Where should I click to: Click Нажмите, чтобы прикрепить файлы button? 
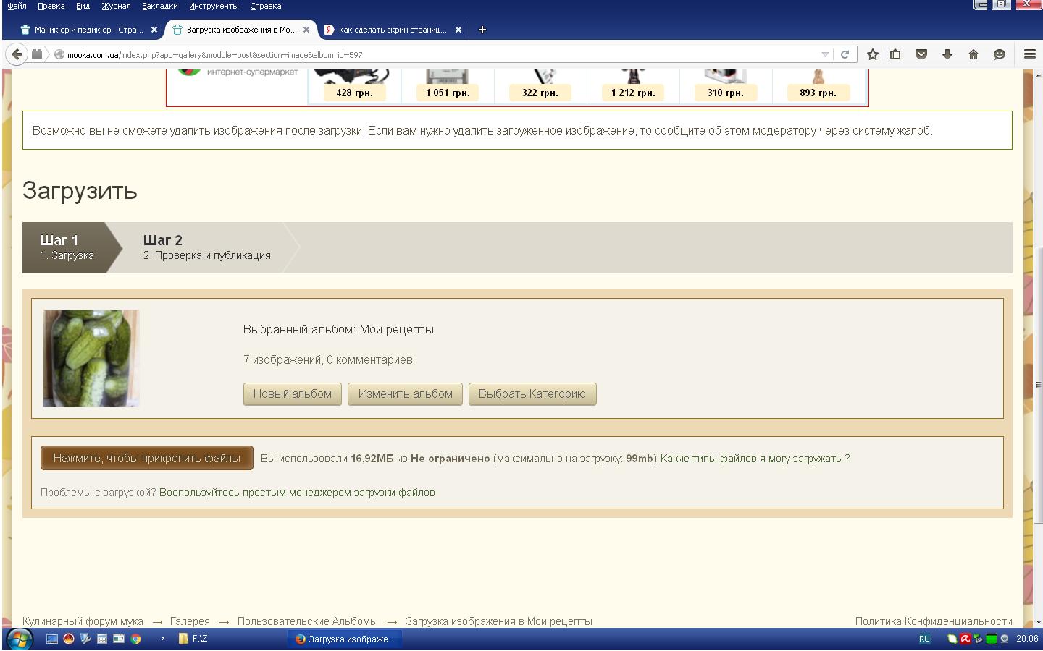click(147, 458)
